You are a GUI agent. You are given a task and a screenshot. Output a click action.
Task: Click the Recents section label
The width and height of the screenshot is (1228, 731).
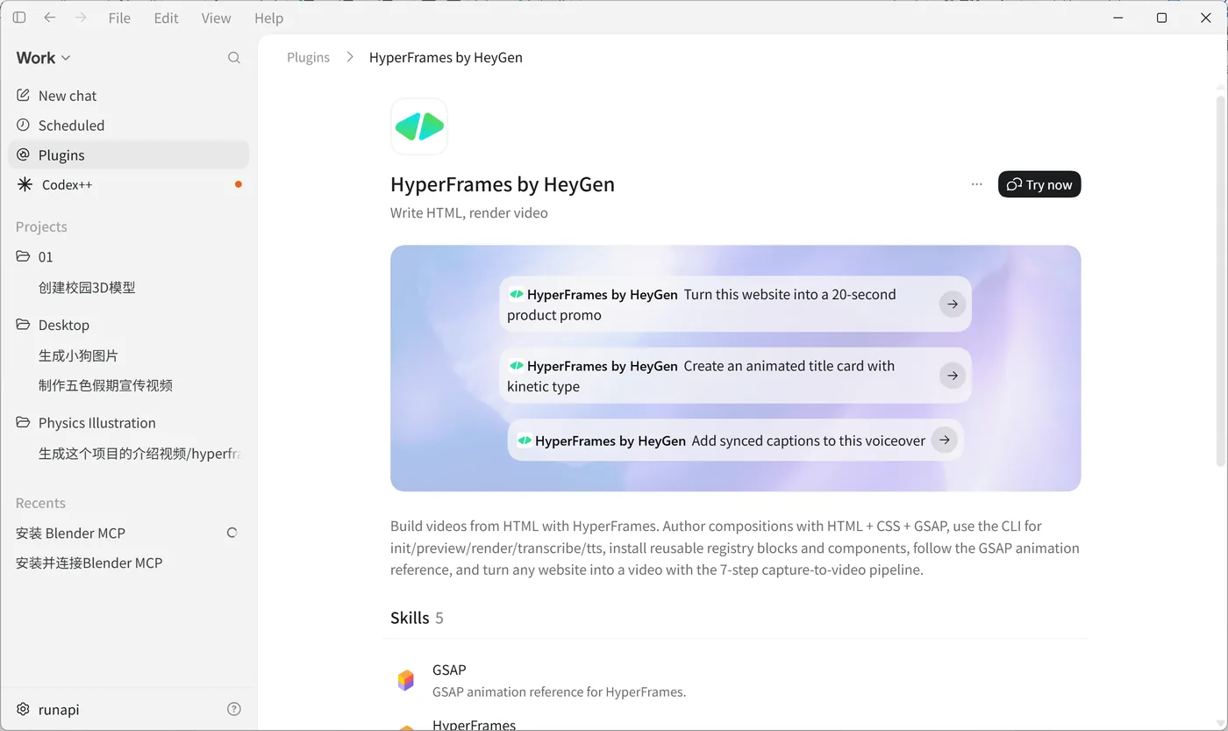click(x=40, y=503)
